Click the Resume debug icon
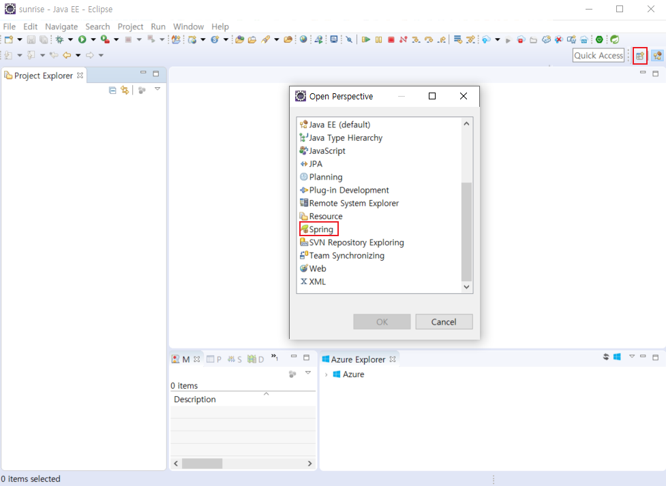 [365, 39]
